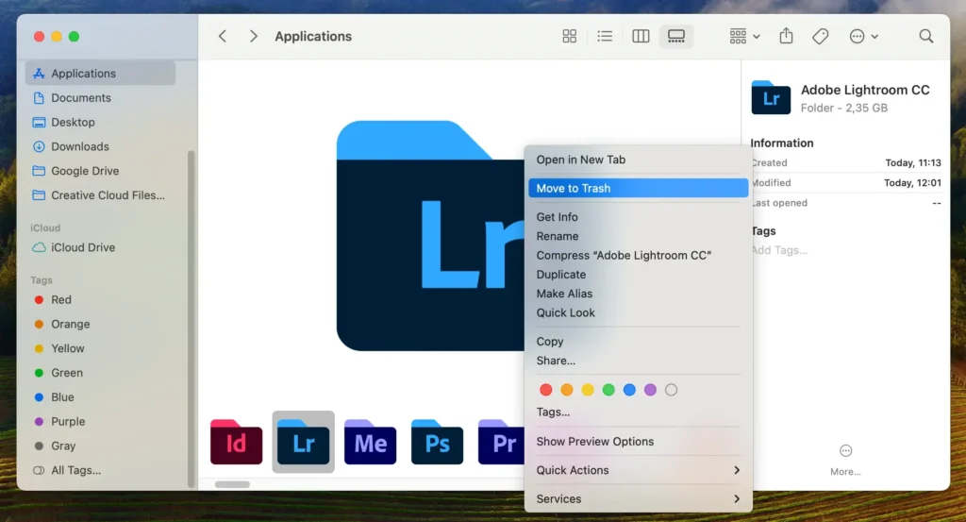966x522 pixels.
Task: Click the tag icon in toolbar
Action: pos(820,37)
